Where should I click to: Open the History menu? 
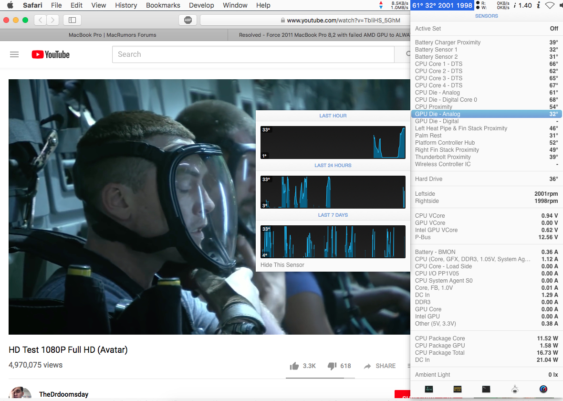(126, 5)
